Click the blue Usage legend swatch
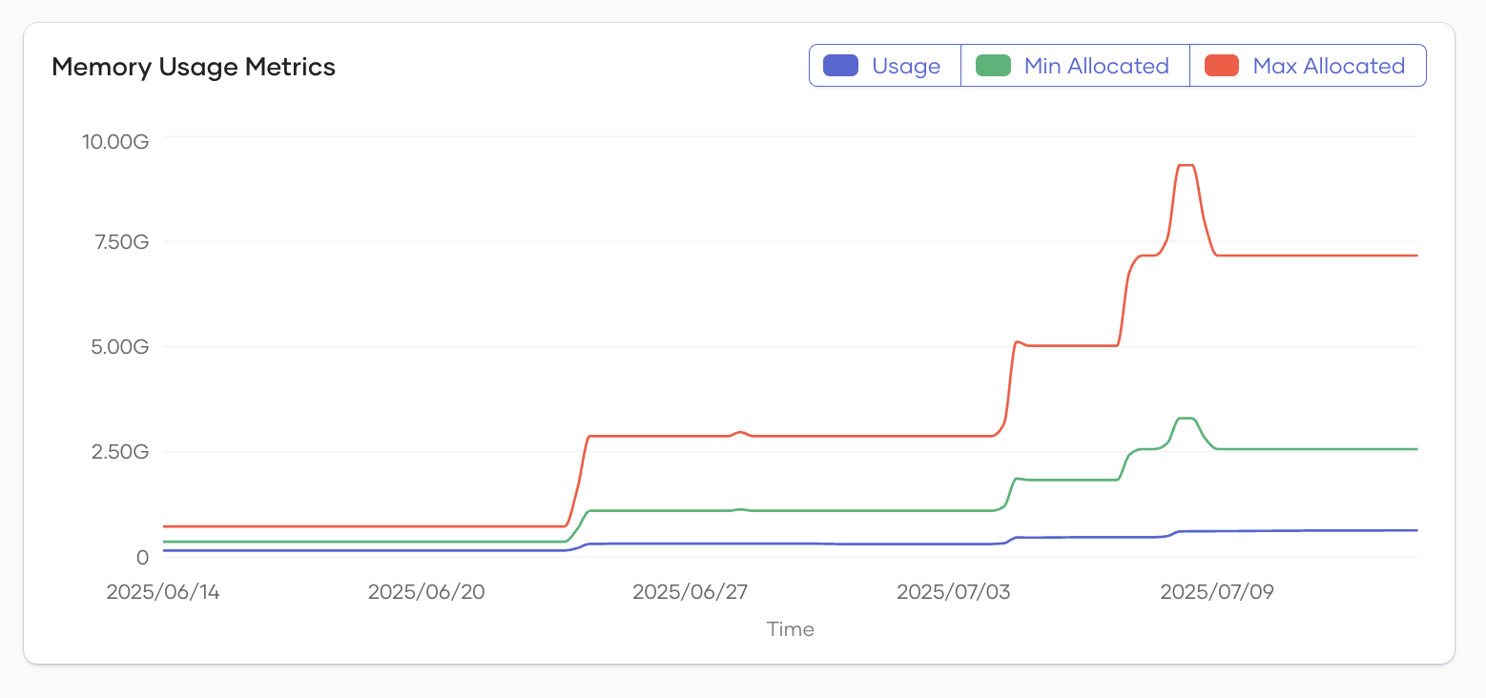 [840, 66]
